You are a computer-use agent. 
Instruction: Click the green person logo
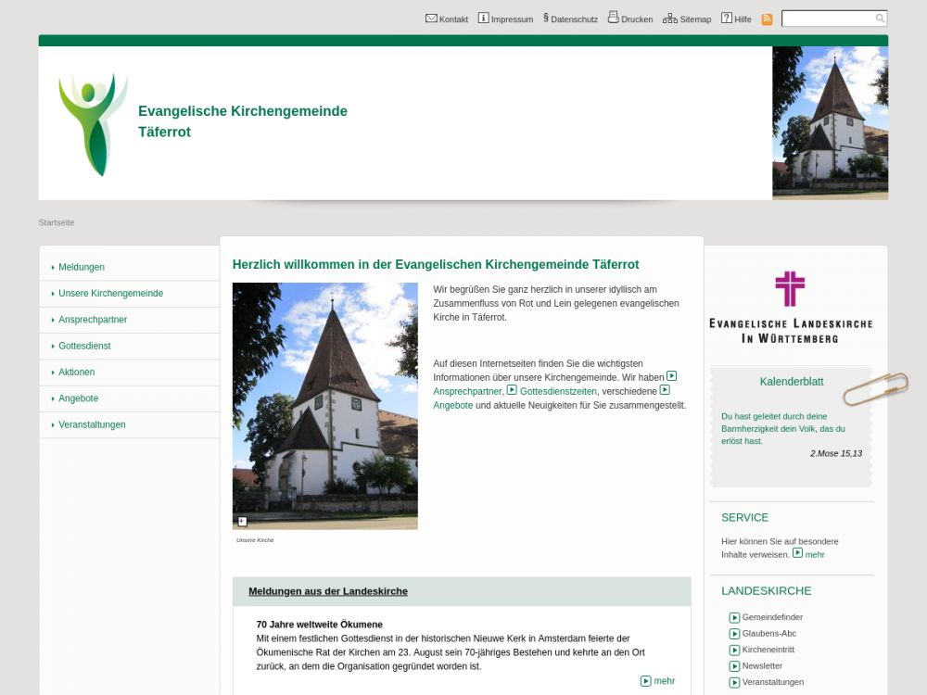click(93, 123)
